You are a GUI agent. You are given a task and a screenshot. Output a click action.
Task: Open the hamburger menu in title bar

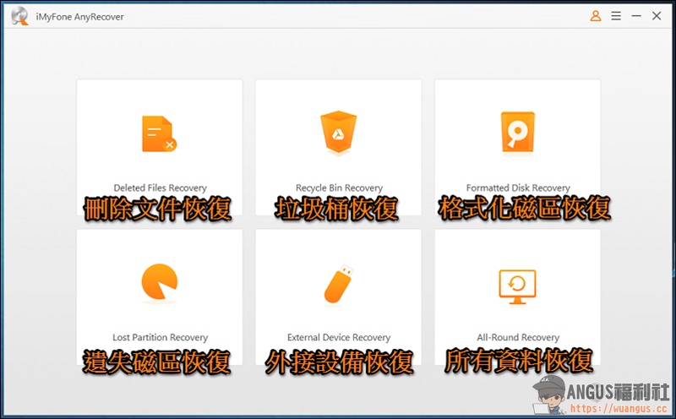616,16
